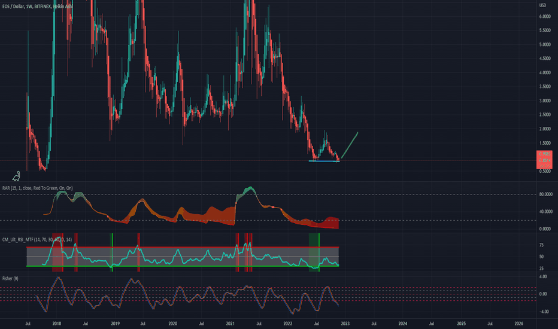Screen dimensions: 558x329
Task: Click the 75 level on the RSI scale
Action: 541,245
